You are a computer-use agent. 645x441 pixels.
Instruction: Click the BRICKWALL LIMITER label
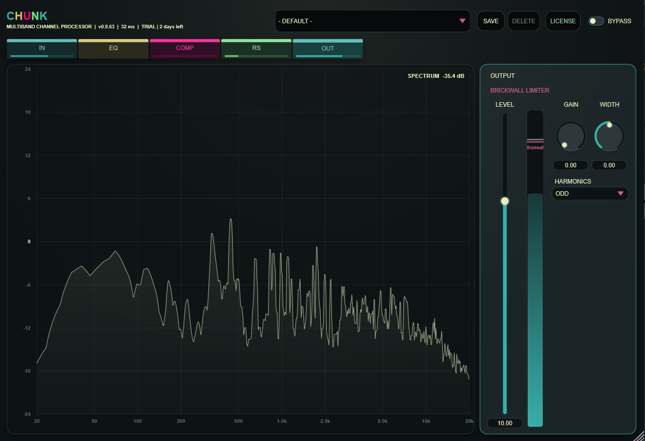(x=520, y=91)
